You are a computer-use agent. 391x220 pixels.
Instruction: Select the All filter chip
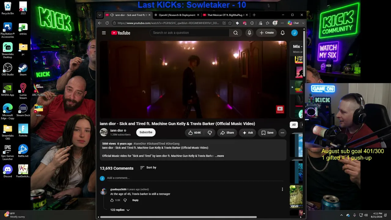(294, 125)
